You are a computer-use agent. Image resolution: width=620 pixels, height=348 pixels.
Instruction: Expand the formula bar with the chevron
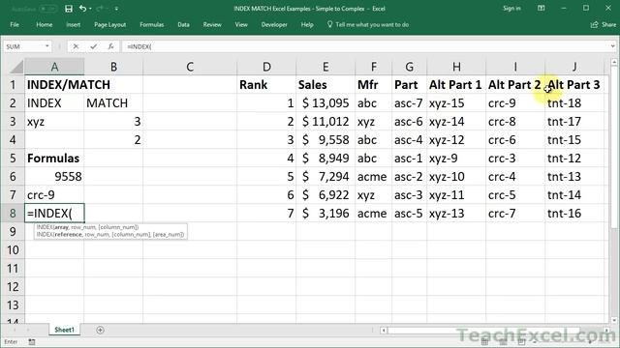click(x=613, y=46)
